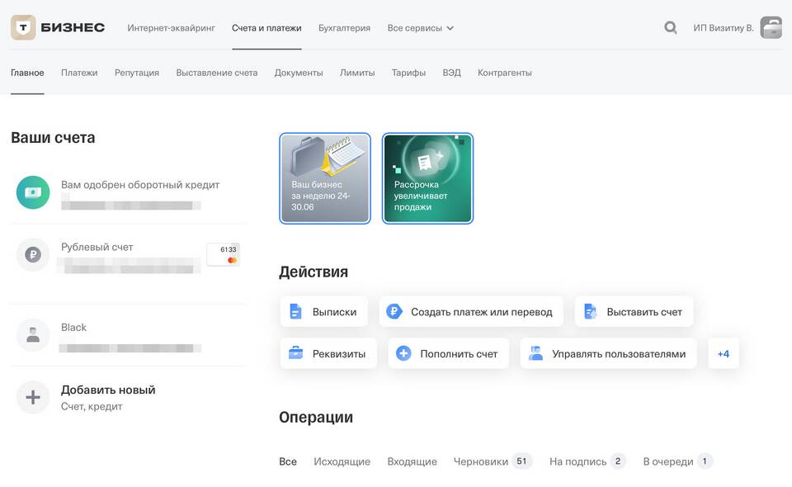This screenshot has width=792, height=487.
Task: Open story Рассрочка увеличивает продажи
Action: (x=428, y=178)
